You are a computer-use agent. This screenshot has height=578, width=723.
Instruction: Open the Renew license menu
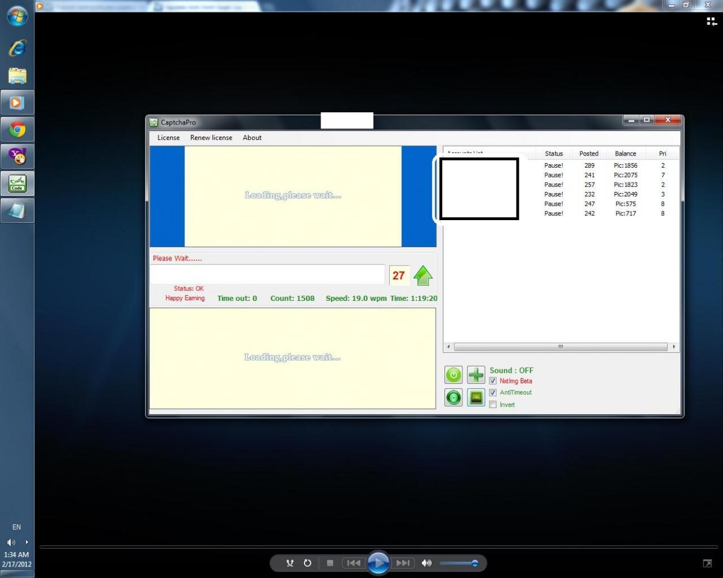(212, 138)
